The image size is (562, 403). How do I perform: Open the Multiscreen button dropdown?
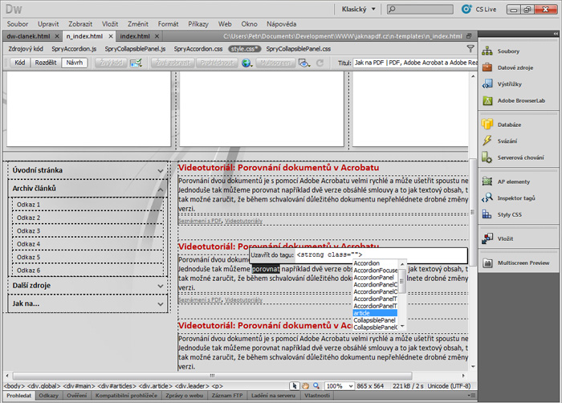click(x=275, y=63)
